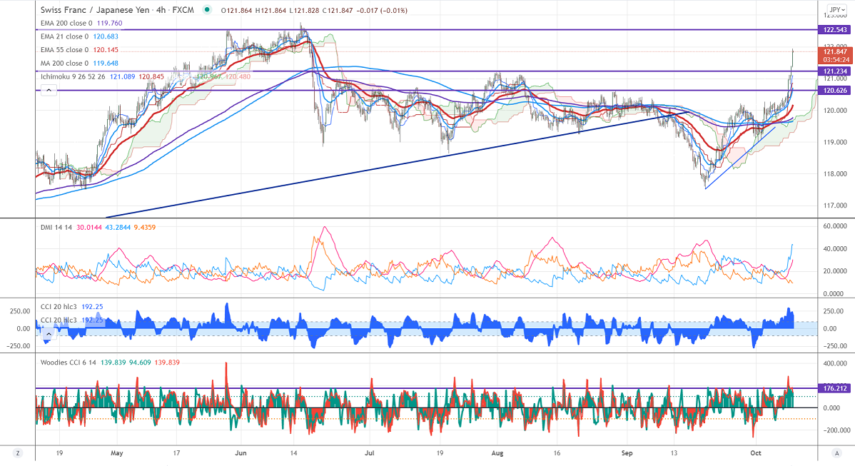Collapse the main chart indicator legend
Viewport: 855px width, 466px height.
pyautogui.click(x=48, y=90)
